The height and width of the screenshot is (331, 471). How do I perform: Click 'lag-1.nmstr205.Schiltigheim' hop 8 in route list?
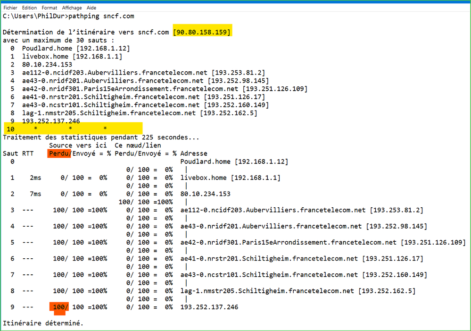[x=140, y=113]
